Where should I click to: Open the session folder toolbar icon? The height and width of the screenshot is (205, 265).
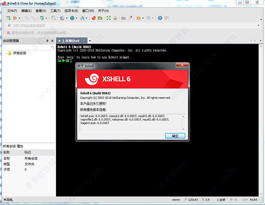pos(15,18)
